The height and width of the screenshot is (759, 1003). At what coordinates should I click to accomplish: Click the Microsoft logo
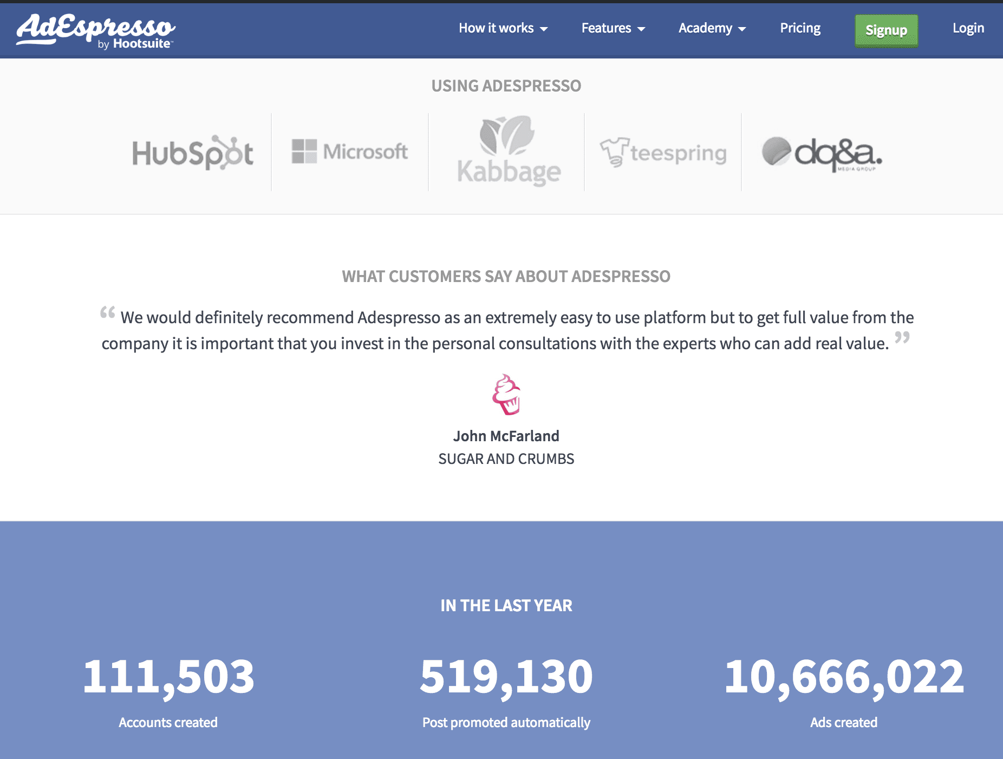coord(350,152)
